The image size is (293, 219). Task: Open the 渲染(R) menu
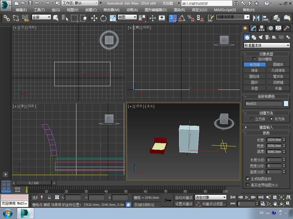tap(179, 10)
